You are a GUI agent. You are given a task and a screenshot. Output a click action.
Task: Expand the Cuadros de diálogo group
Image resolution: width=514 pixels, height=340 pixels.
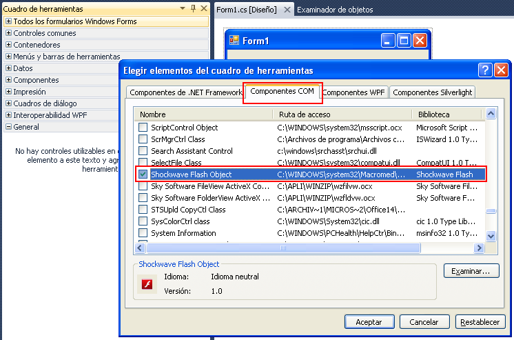click(x=9, y=103)
